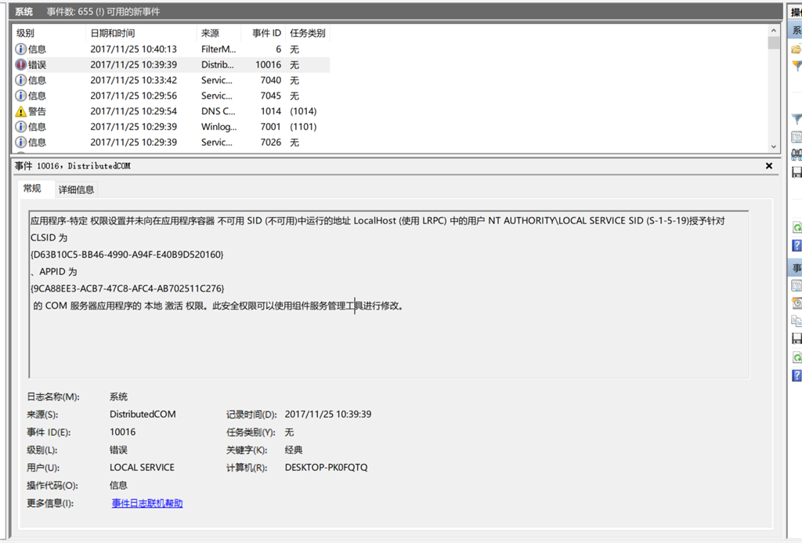Click the binoculars find icon in actions pane
Viewport: 802px width, 543px height.
(797, 154)
